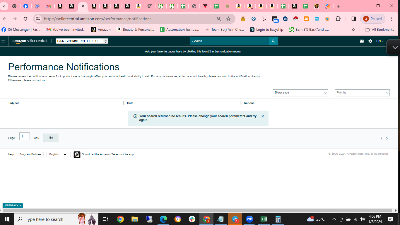Open the Team Borj Asin bookmark
The image size is (400, 225).
click(x=225, y=30)
